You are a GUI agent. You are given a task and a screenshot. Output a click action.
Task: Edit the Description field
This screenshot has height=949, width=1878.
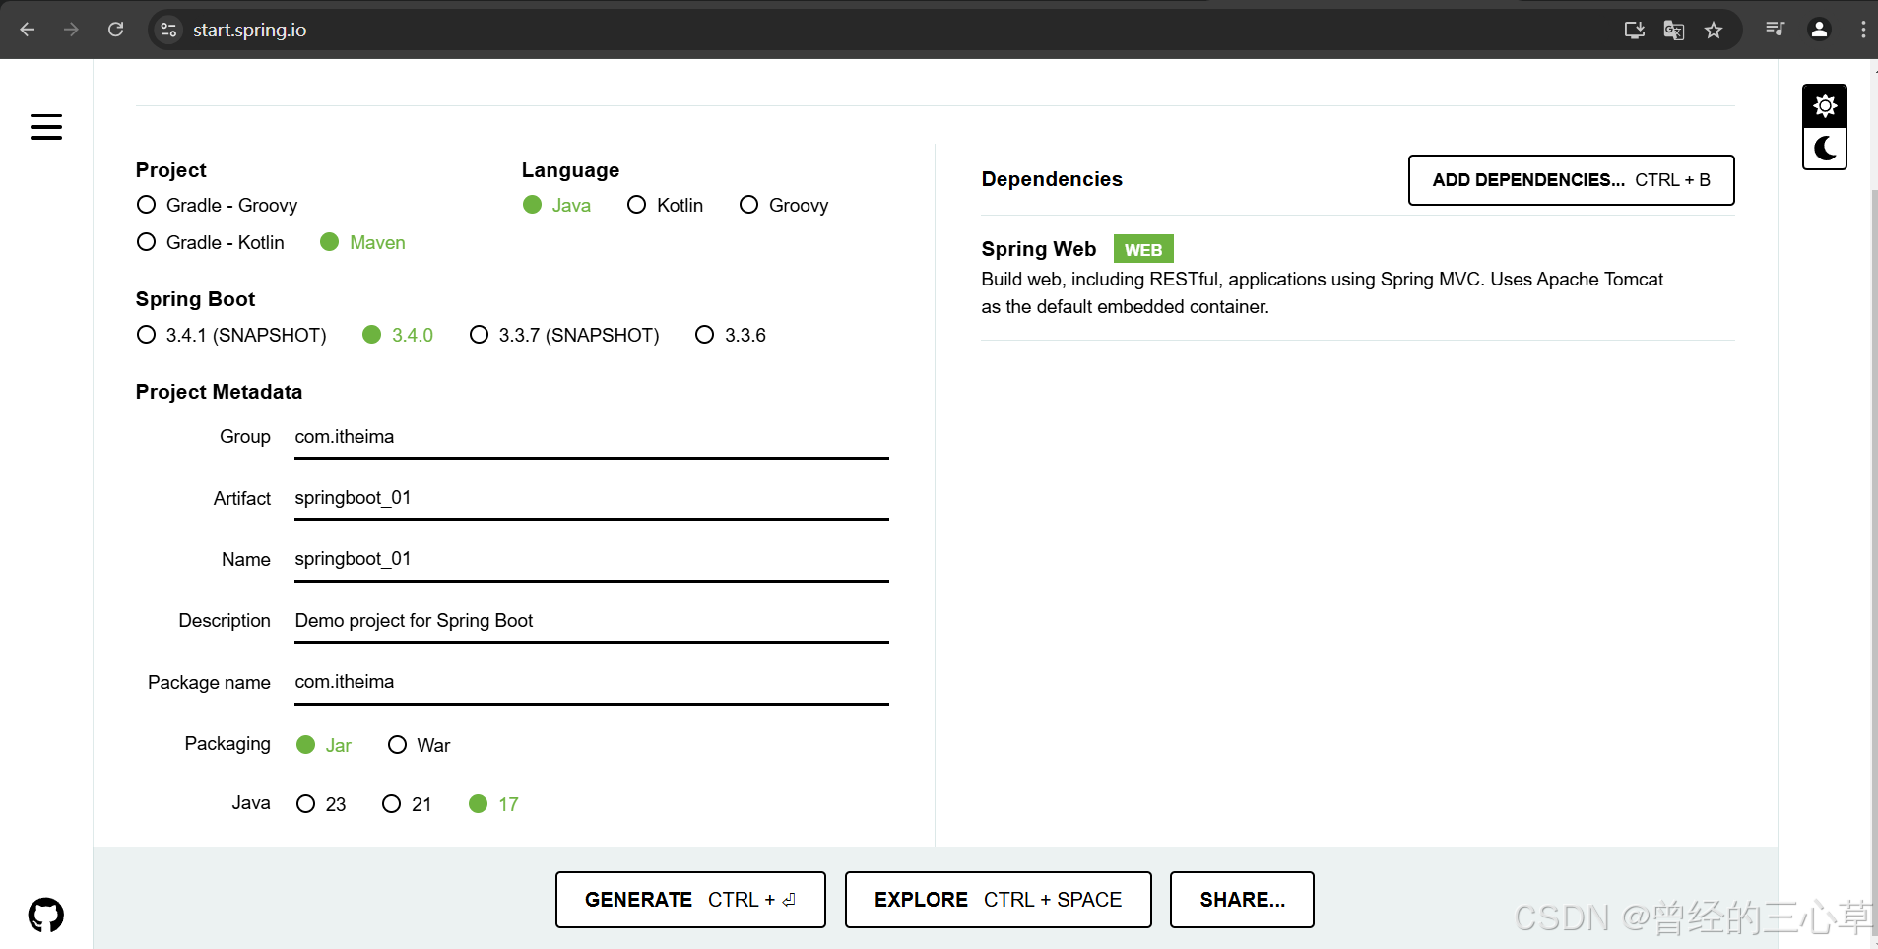point(591,621)
